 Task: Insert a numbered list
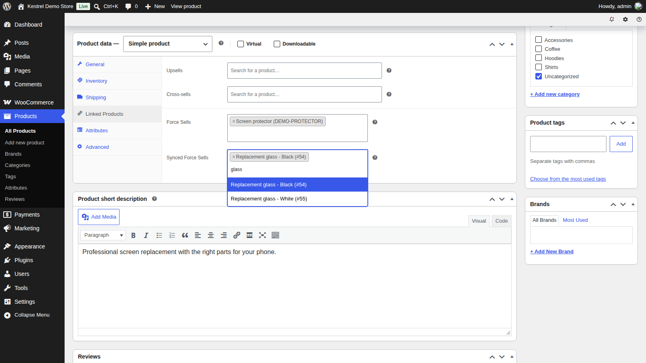pos(172,235)
